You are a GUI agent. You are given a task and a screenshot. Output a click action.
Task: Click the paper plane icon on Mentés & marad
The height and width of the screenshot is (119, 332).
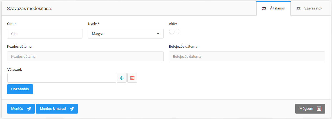72,109
